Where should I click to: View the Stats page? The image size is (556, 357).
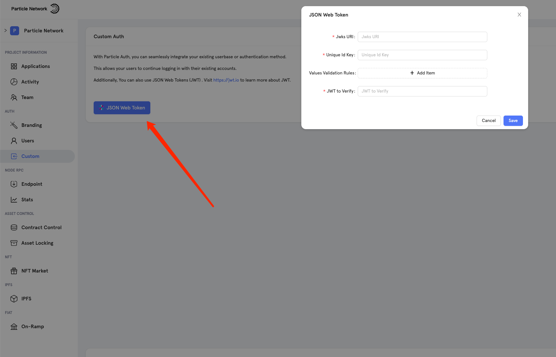(38, 200)
